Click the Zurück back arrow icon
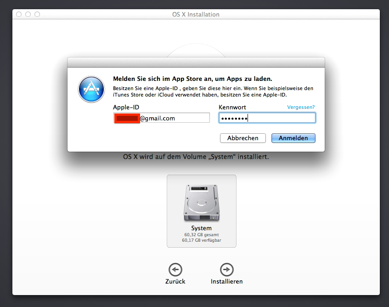389x307 pixels. [175, 269]
